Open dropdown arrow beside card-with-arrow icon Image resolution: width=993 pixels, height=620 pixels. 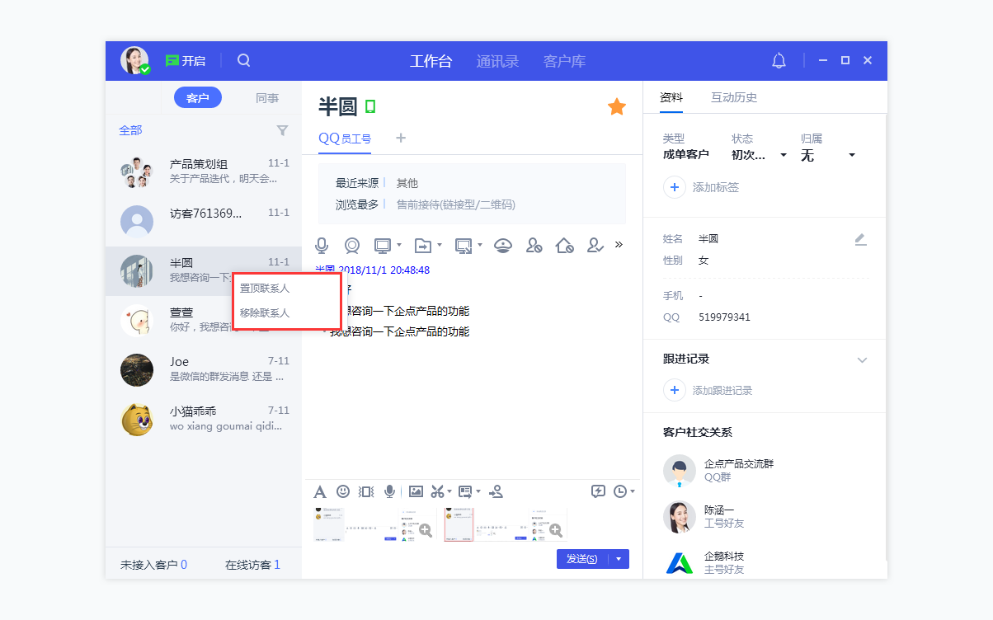pyautogui.click(x=478, y=491)
